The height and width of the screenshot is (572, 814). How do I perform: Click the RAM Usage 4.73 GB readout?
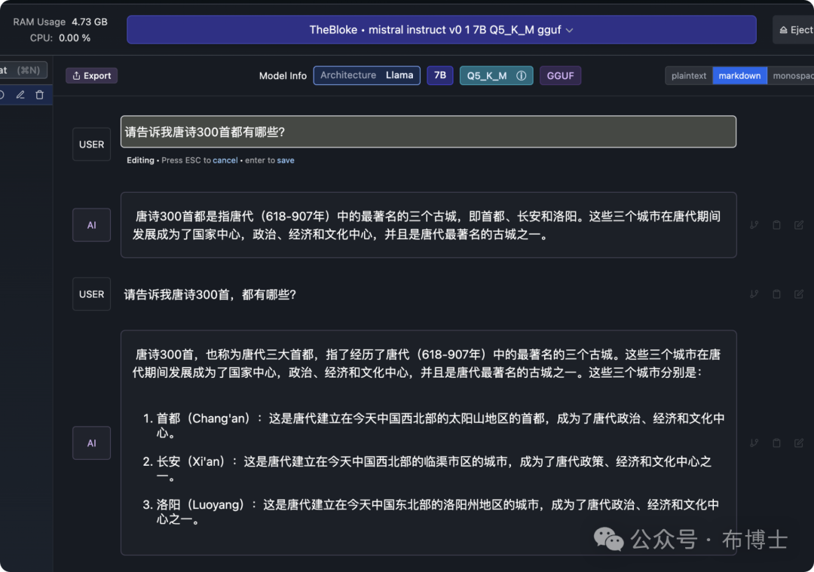click(x=60, y=22)
